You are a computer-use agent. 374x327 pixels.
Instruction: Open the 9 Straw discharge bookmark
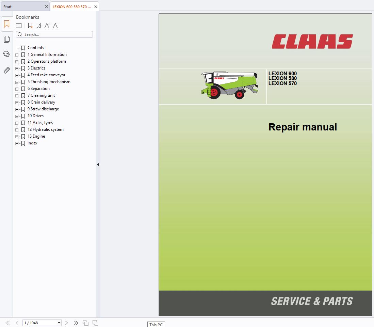[x=43, y=109]
